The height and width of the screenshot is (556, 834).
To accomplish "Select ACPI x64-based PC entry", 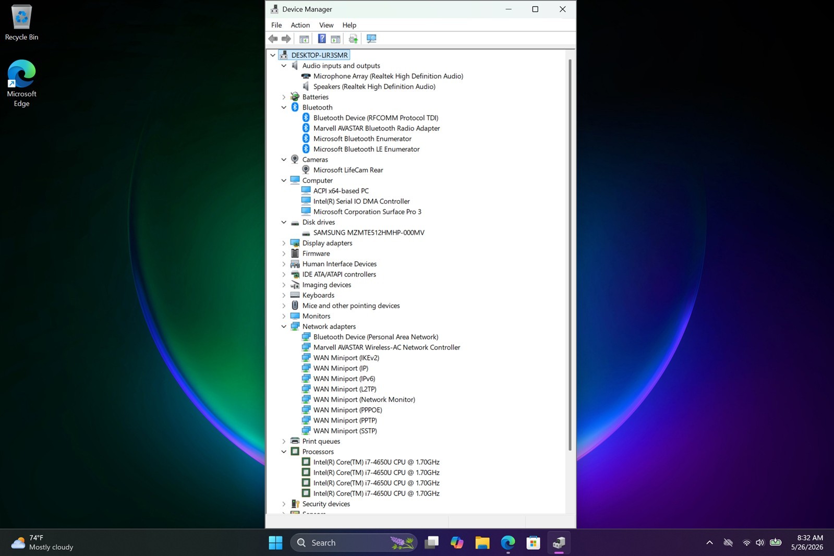I will pos(341,191).
